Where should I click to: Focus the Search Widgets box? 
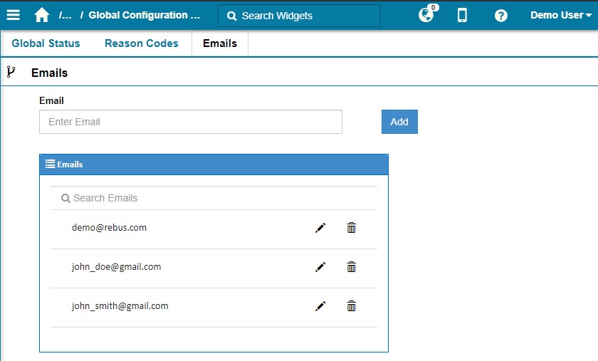point(298,16)
